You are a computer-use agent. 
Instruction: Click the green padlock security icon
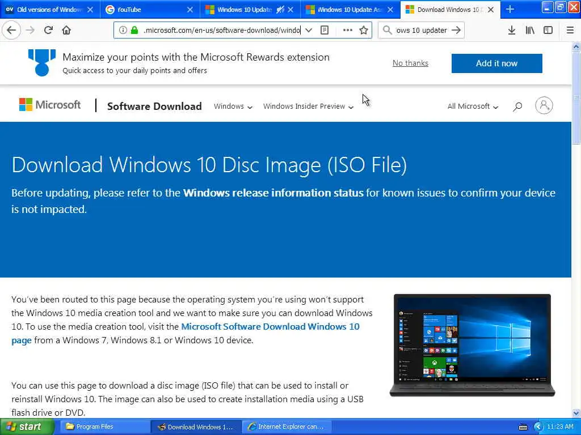point(134,30)
